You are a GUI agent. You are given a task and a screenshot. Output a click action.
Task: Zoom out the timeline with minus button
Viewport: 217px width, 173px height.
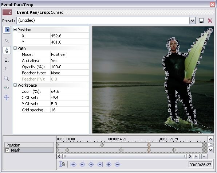point(204,156)
